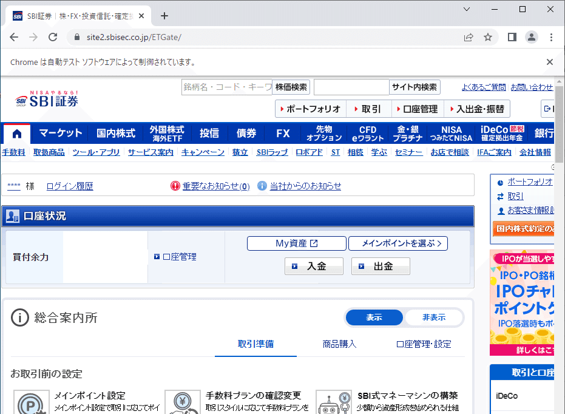Go back using the browser back arrow
Image resolution: width=565 pixels, height=414 pixels.
(14, 37)
